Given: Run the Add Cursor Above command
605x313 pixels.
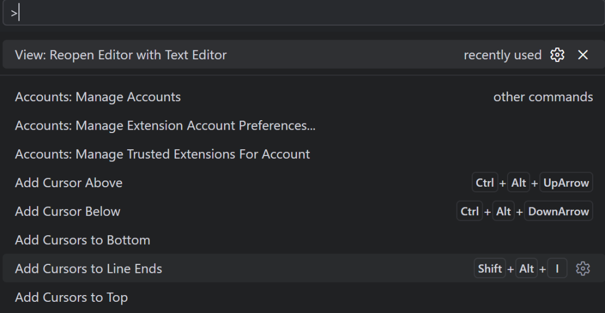Looking at the screenshot, I should coord(69,183).
